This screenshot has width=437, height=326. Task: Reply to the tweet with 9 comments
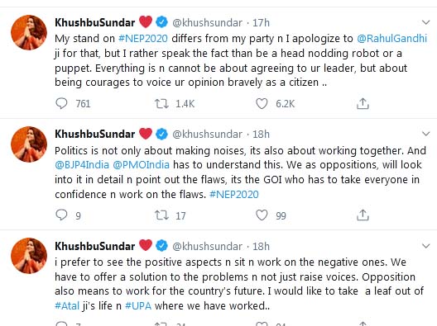61,215
